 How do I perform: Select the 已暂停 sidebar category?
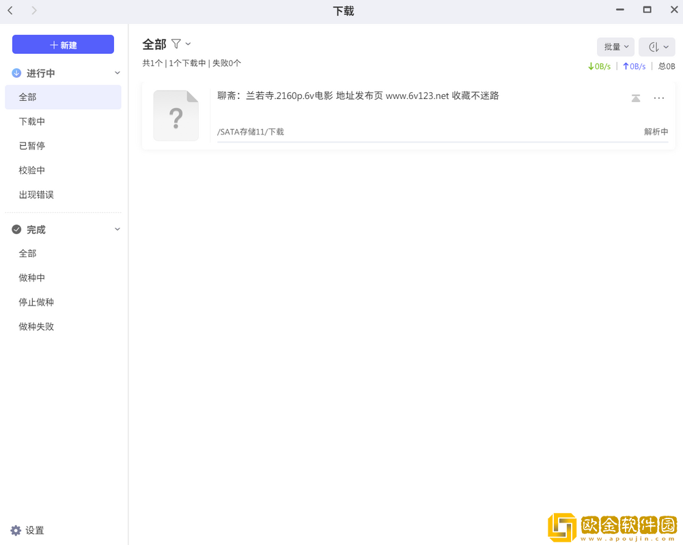point(36,145)
